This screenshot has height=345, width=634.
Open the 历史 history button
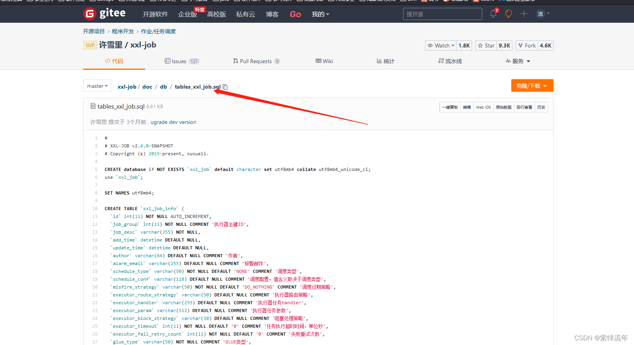coord(541,107)
